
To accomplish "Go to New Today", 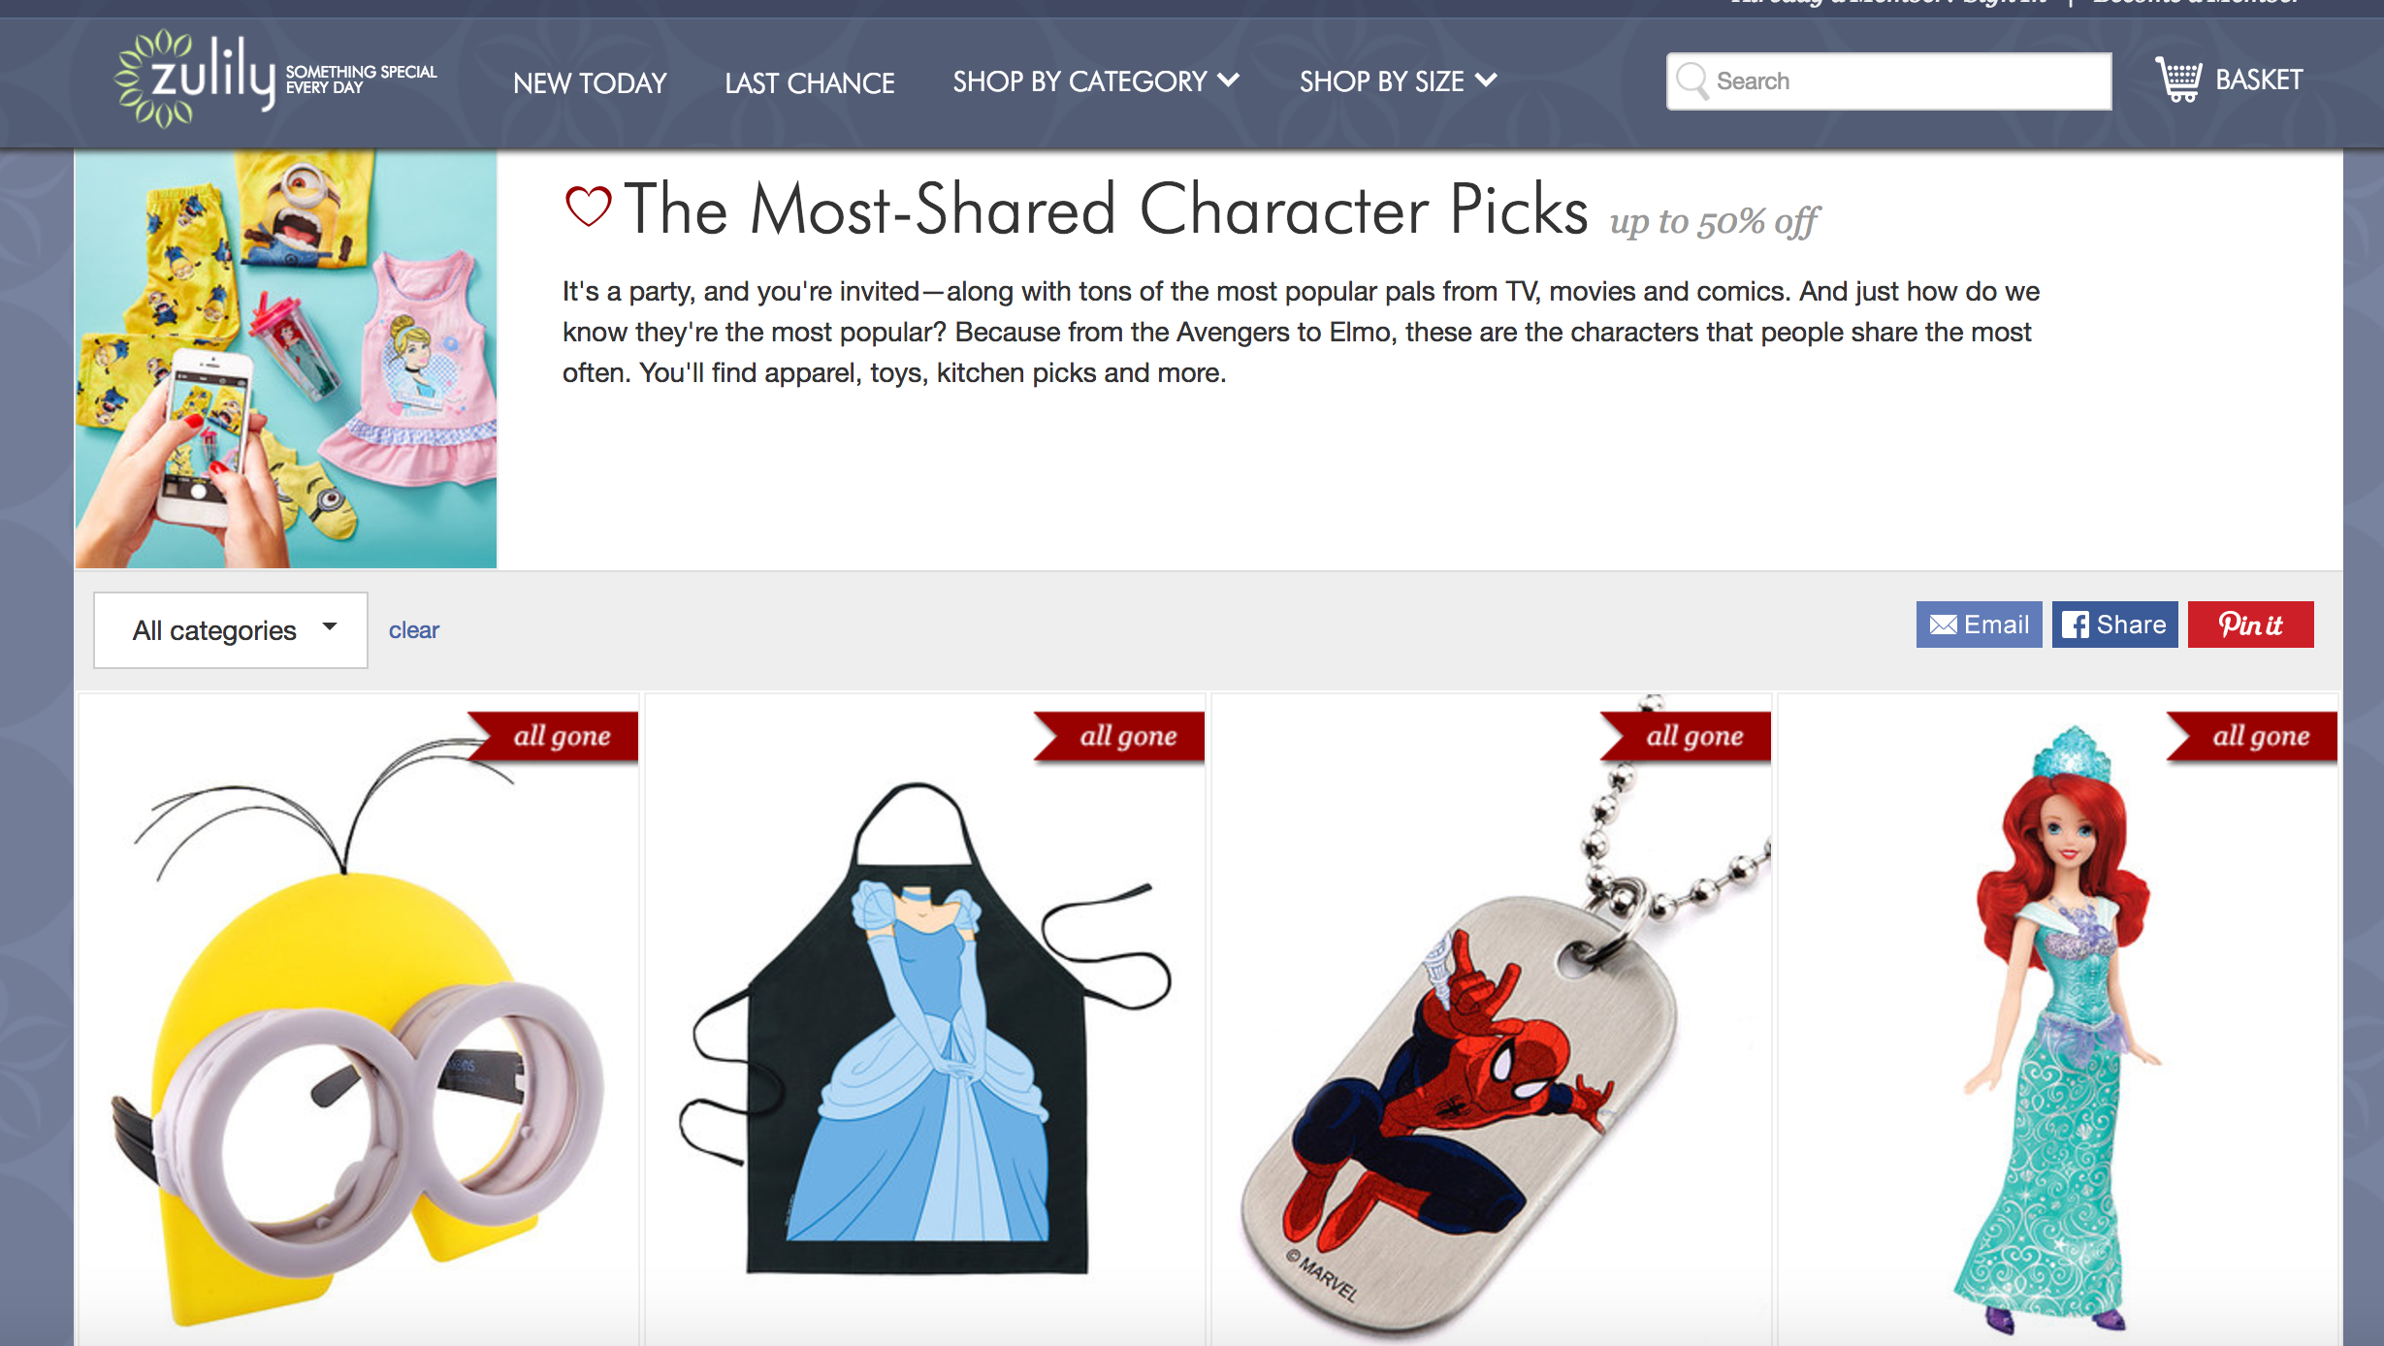I will point(590,82).
